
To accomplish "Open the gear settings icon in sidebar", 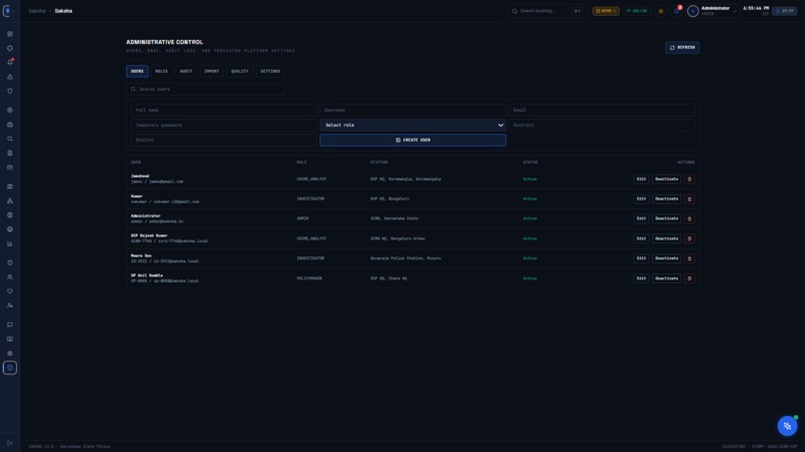I will click(10, 353).
